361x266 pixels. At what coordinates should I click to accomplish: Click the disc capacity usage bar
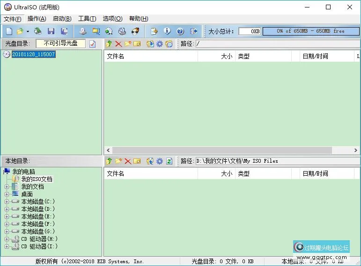[x=310, y=31]
